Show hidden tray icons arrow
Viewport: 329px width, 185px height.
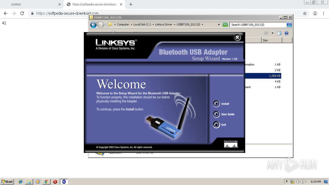(287, 182)
